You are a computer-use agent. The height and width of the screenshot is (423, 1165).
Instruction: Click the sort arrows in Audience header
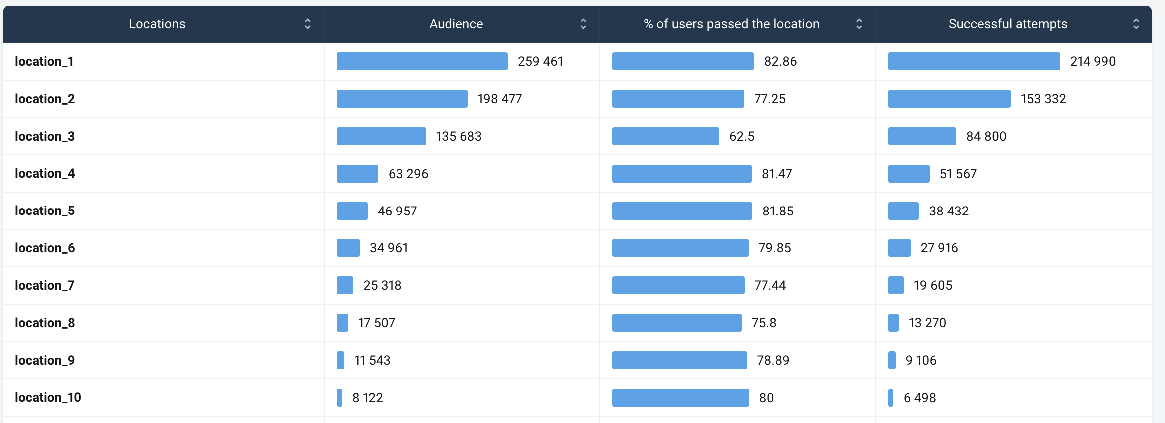coord(583,24)
